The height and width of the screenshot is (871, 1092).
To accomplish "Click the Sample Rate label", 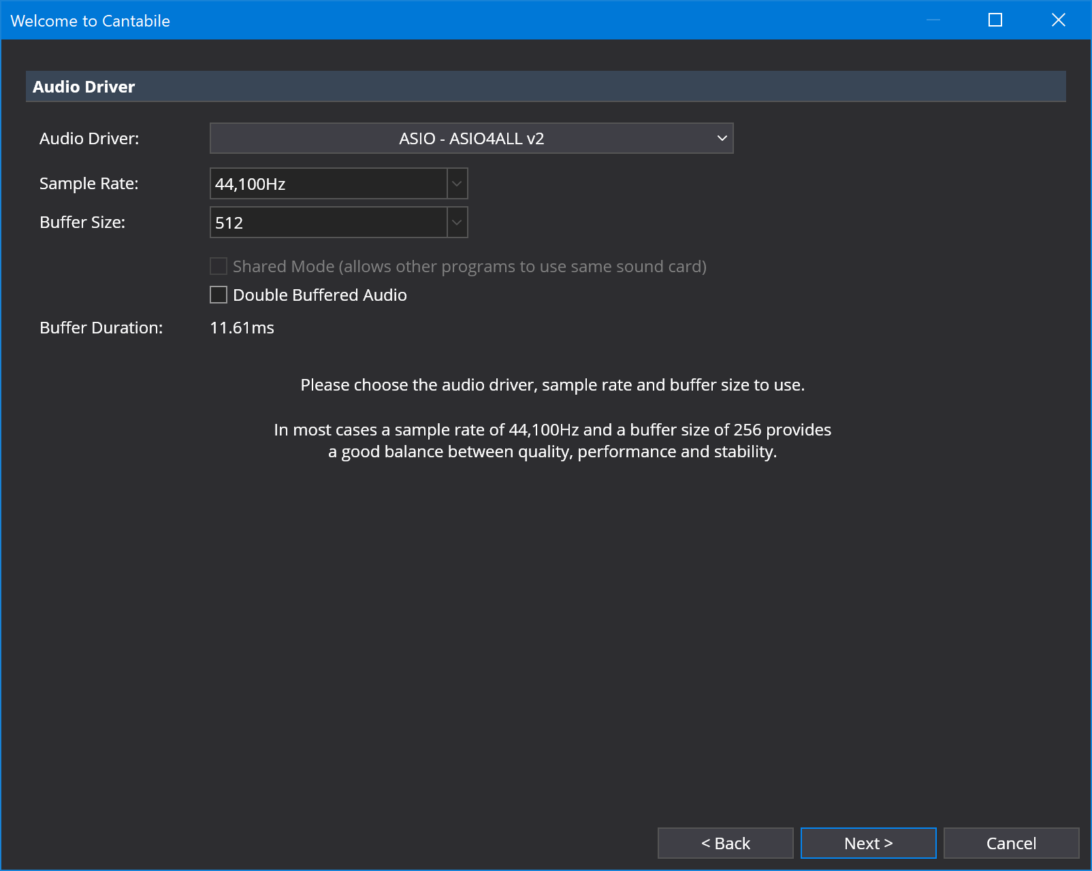I will point(89,184).
